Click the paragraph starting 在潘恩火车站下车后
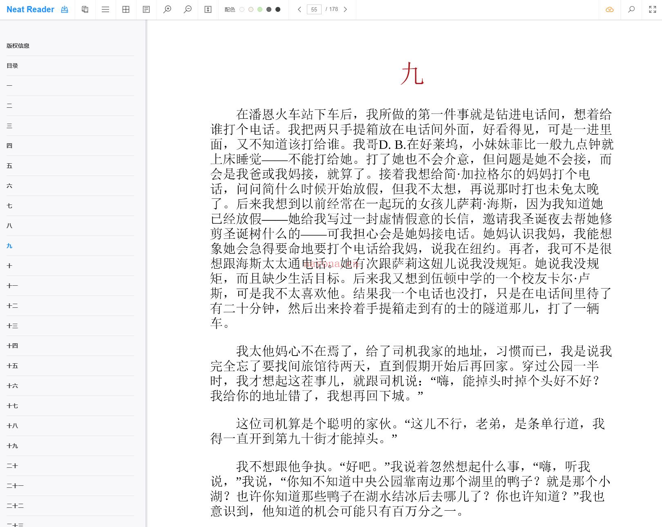 [x=412, y=218]
